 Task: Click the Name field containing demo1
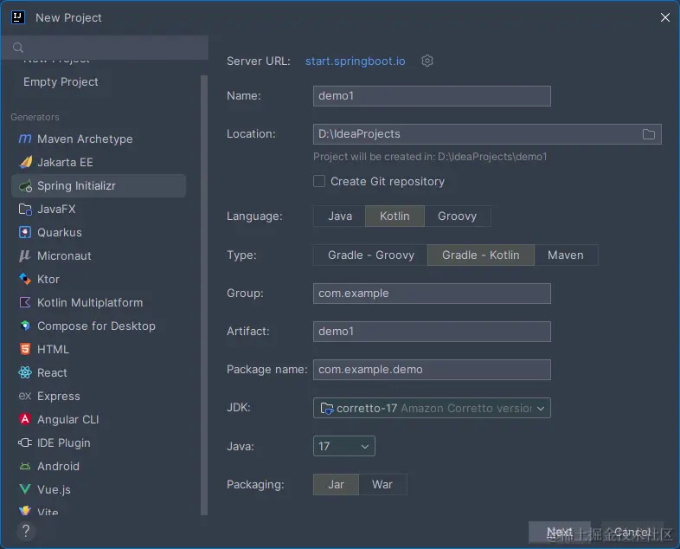[432, 96]
